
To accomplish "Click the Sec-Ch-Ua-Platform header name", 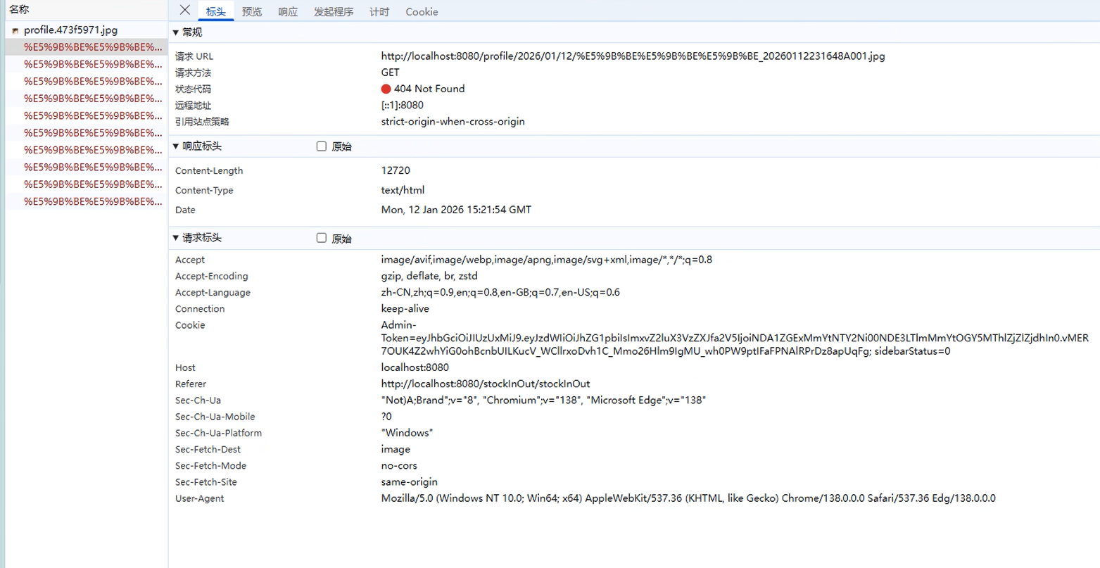I will click(218, 433).
